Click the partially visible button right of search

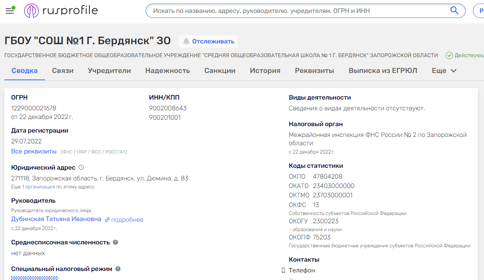coord(479,11)
